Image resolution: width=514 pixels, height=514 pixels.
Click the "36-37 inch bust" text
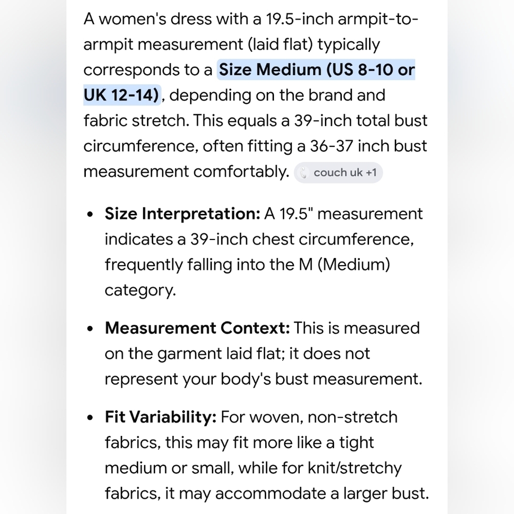point(369,146)
